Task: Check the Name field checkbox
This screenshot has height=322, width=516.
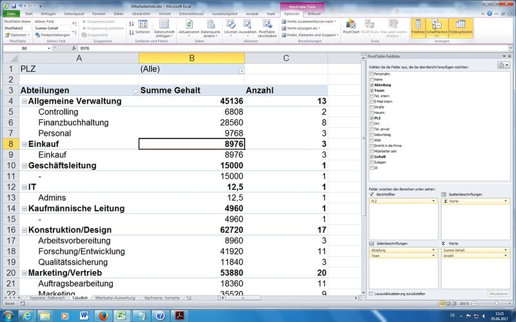Action: [371, 79]
